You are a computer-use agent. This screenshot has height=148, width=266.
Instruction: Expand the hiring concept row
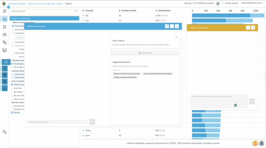tap(83, 130)
